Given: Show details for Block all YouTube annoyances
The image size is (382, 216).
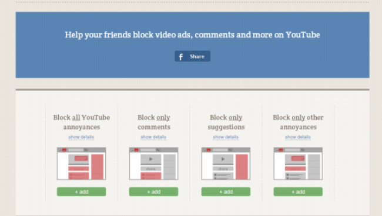Looking at the screenshot, I should pos(81,137).
